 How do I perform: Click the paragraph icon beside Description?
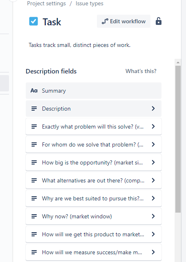coord(34,109)
